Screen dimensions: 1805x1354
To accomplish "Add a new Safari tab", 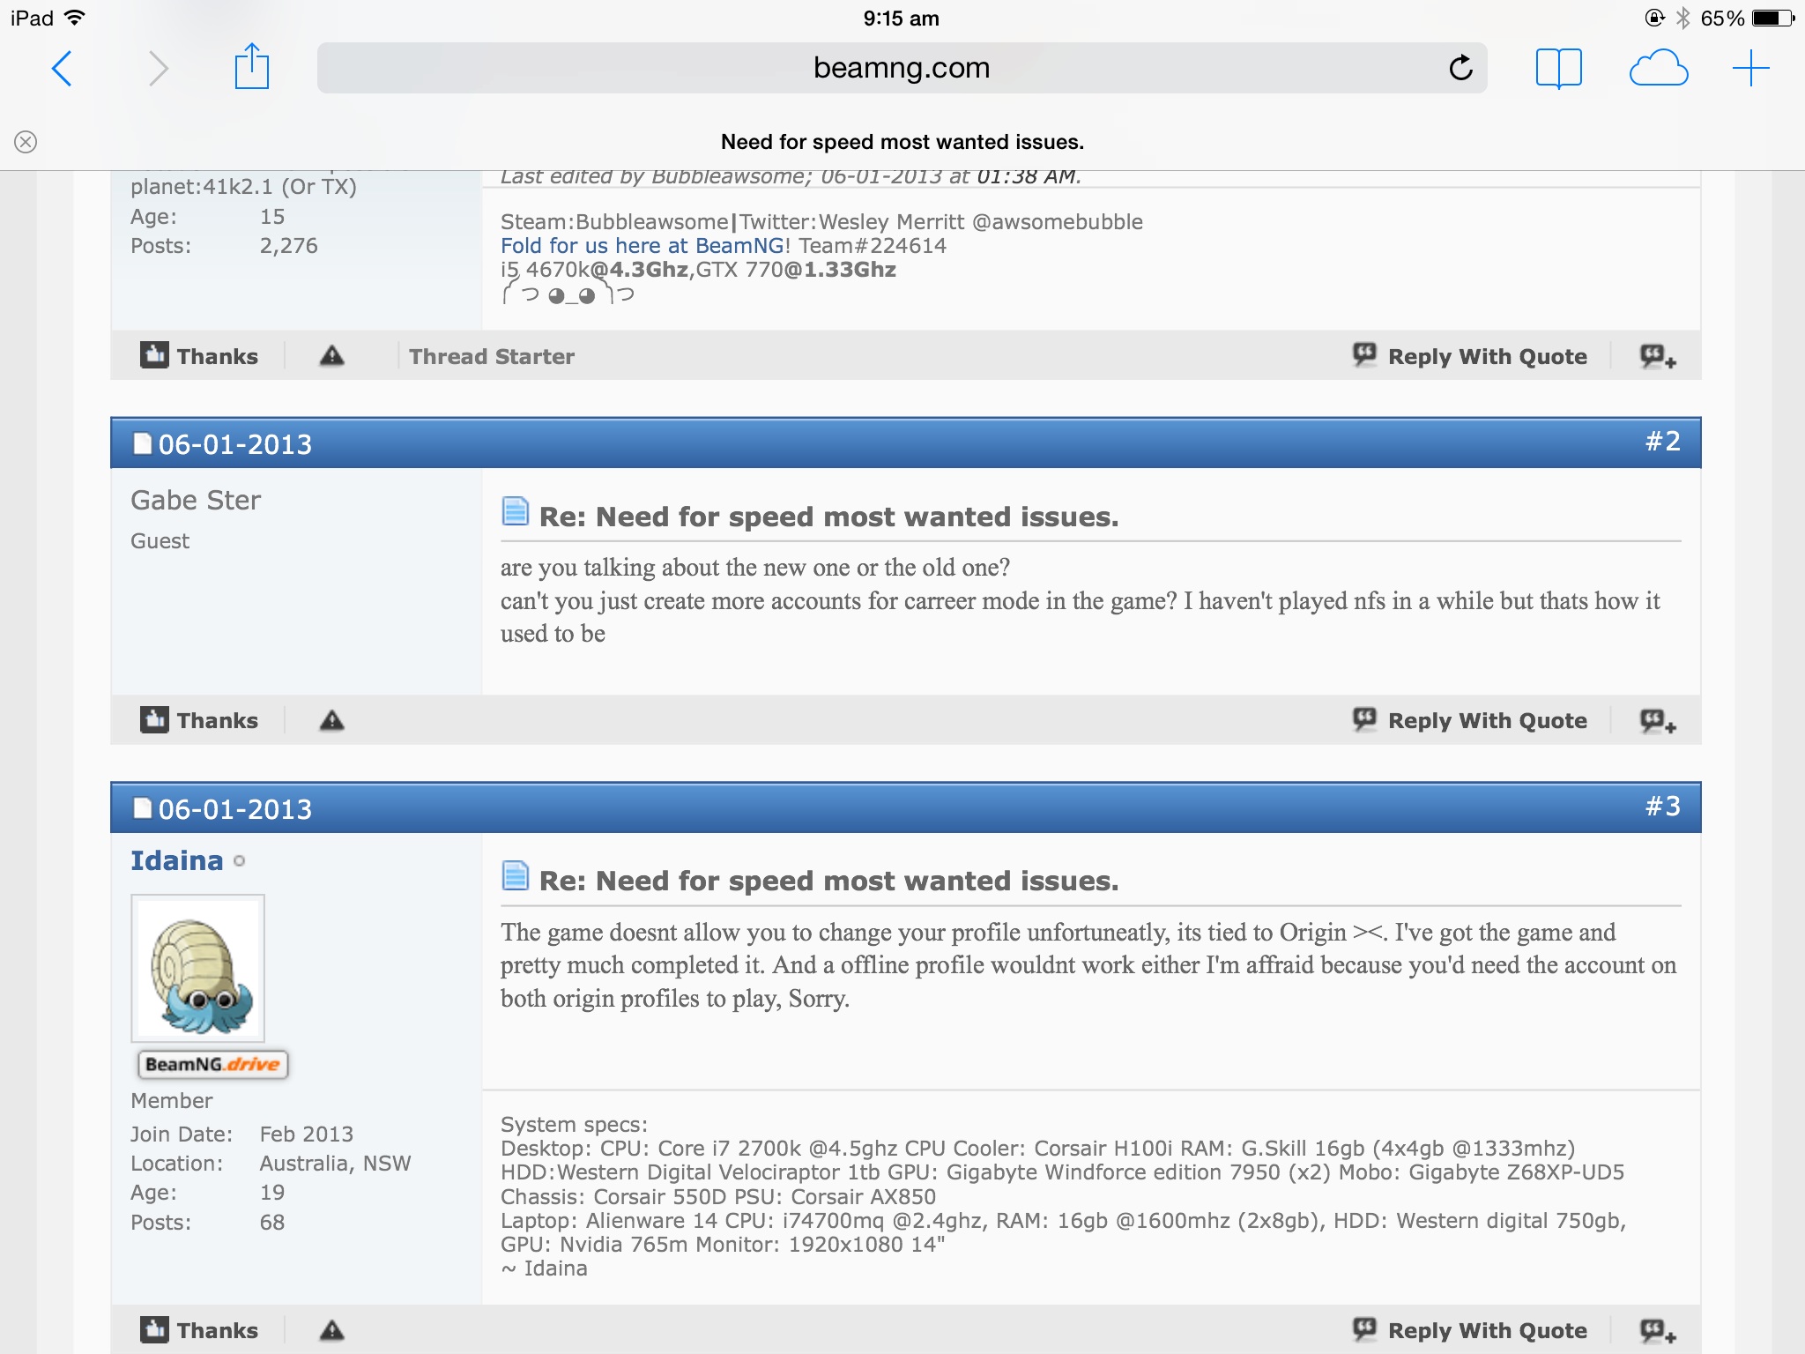I will pyautogui.click(x=1750, y=69).
